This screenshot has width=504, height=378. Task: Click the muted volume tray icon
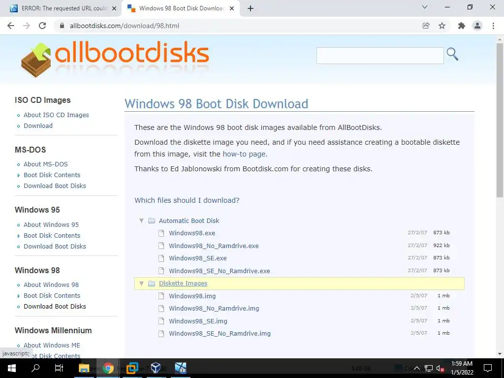[x=440, y=369]
